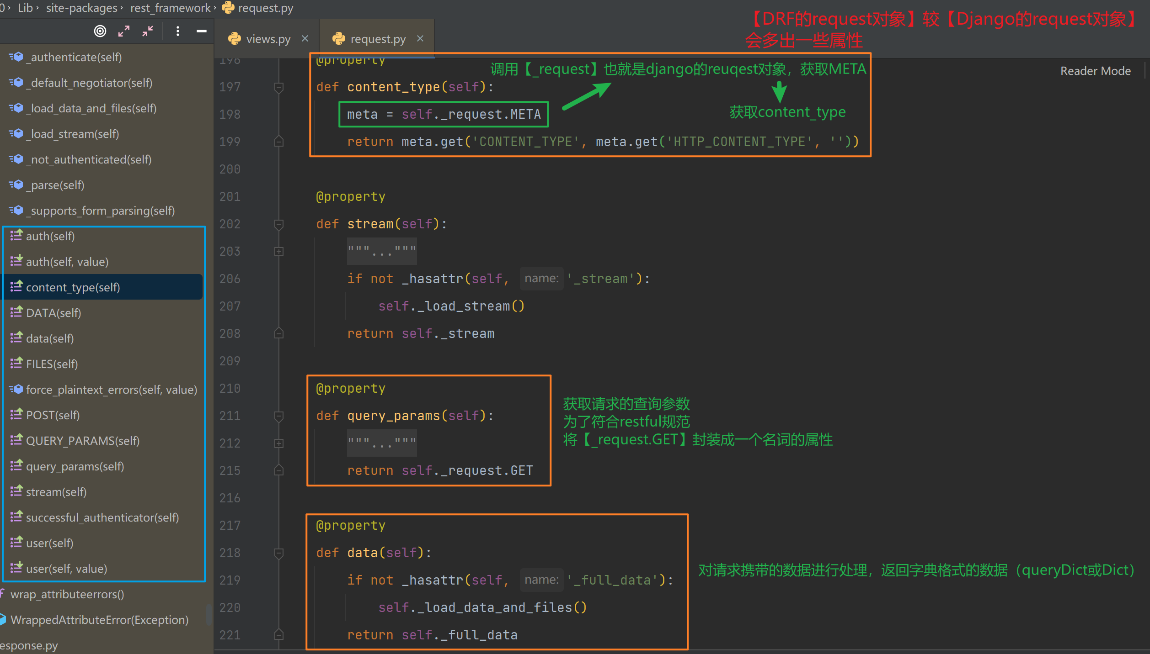The width and height of the screenshot is (1150, 654).
Task: Click fold end marker at line 221
Action: [278, 635]
